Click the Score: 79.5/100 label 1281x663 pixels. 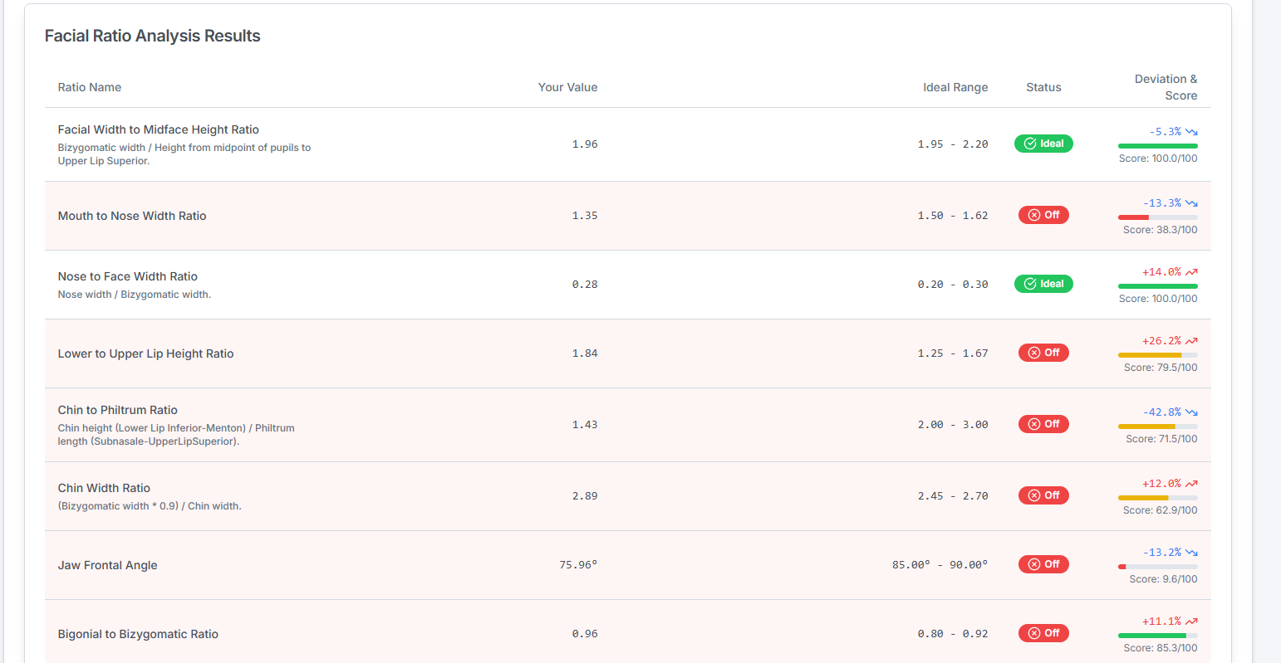click(1160, 368)
